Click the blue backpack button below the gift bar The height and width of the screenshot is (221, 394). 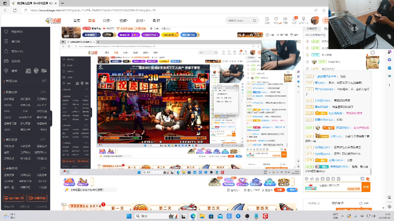(292, 190)
